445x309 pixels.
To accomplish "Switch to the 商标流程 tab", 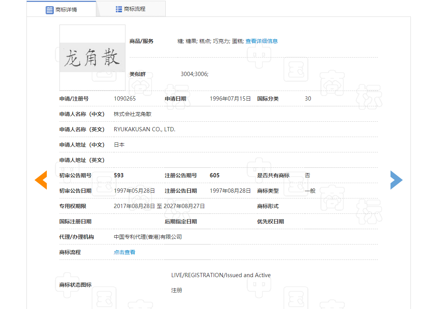I will (131, 9).
